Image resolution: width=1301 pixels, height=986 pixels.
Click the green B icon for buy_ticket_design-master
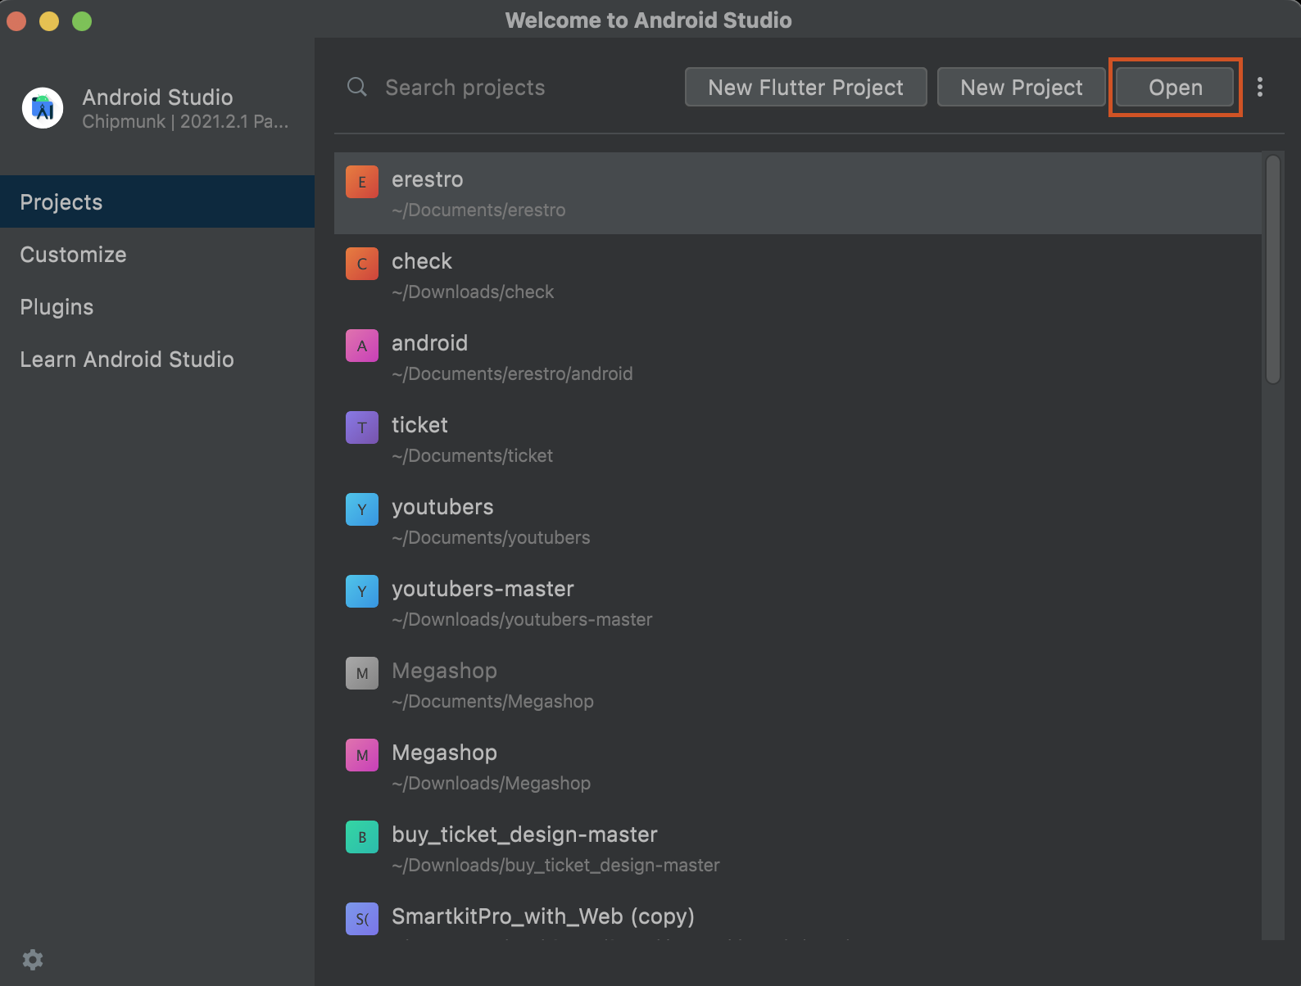362,837
